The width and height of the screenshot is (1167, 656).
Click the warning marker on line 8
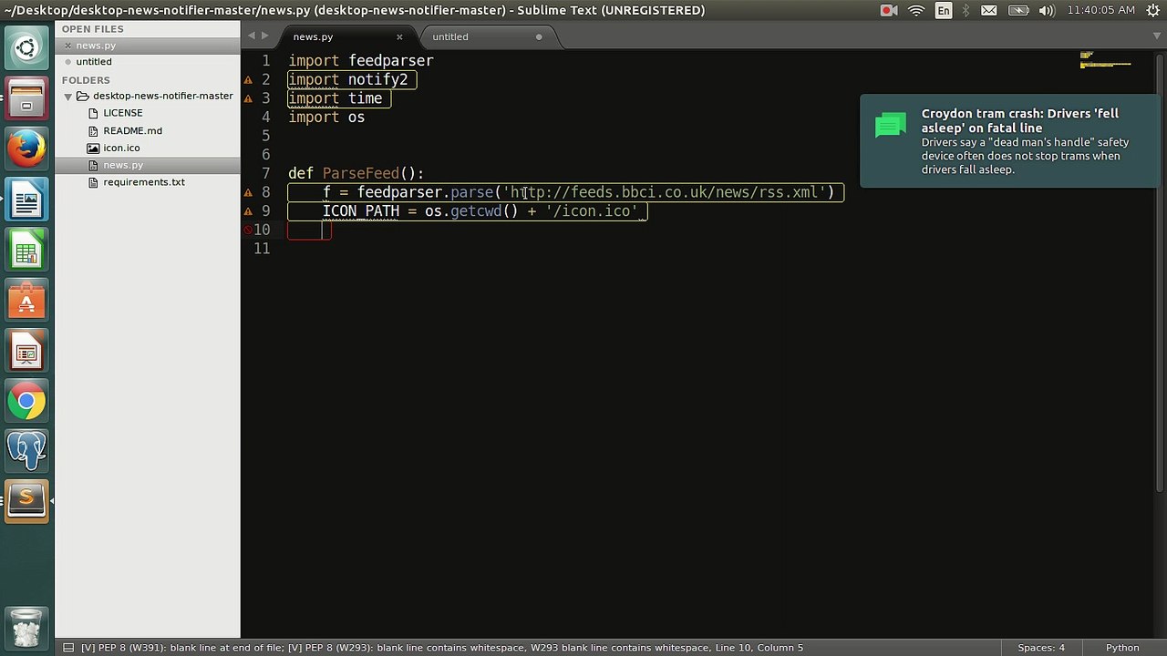coord(247,192)
